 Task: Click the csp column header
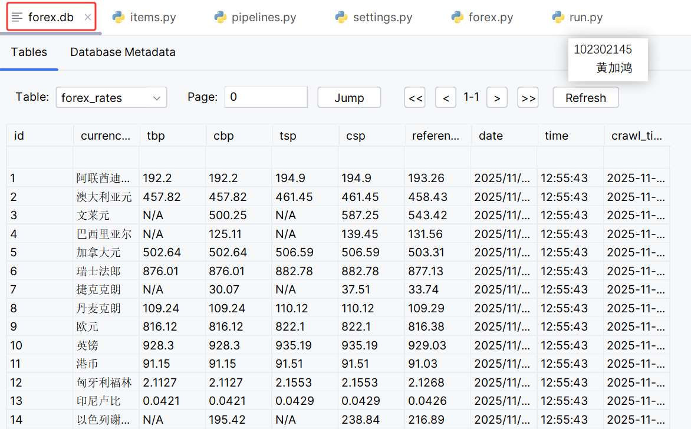tap(372, 136)
